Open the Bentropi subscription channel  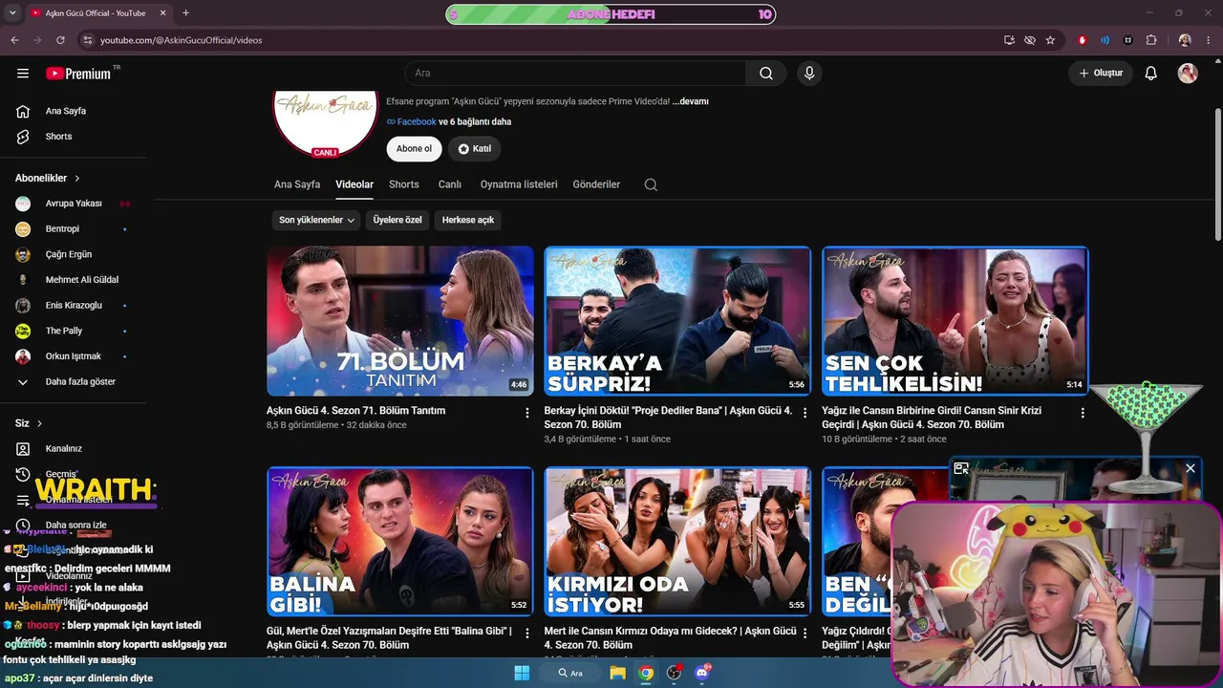tap(62, 229)
